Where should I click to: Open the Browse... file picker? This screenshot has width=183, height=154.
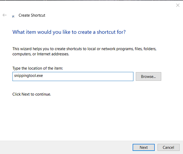coord(148,77)
